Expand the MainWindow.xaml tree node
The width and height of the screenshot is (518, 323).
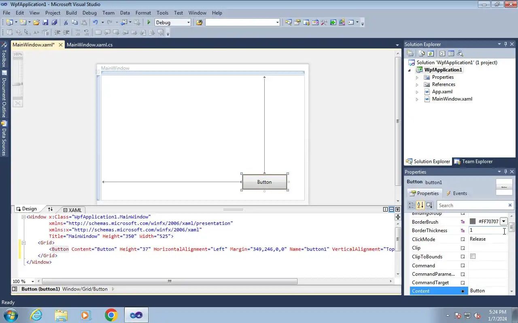(417, 99)
